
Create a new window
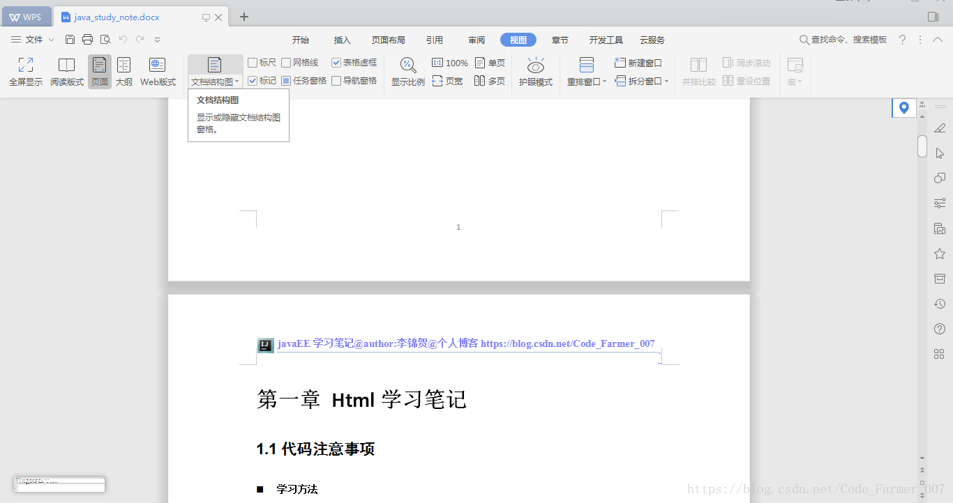pyautogui.click(x=638, y=63)
